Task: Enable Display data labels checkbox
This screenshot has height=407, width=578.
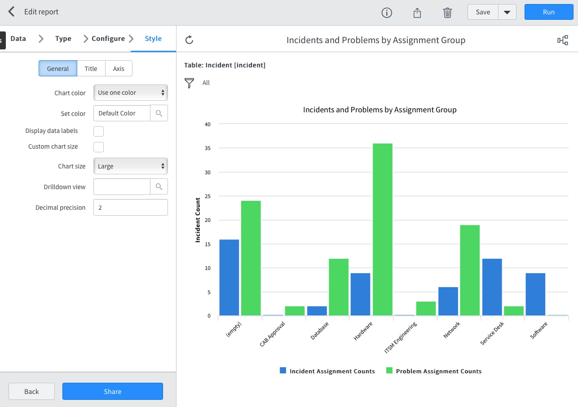Action: tap(98, 131)
